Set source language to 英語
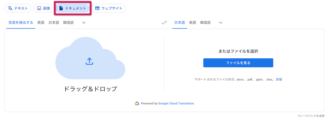Image resolution: width=329 pixels, height=122 pixels. tap(41, 23)
